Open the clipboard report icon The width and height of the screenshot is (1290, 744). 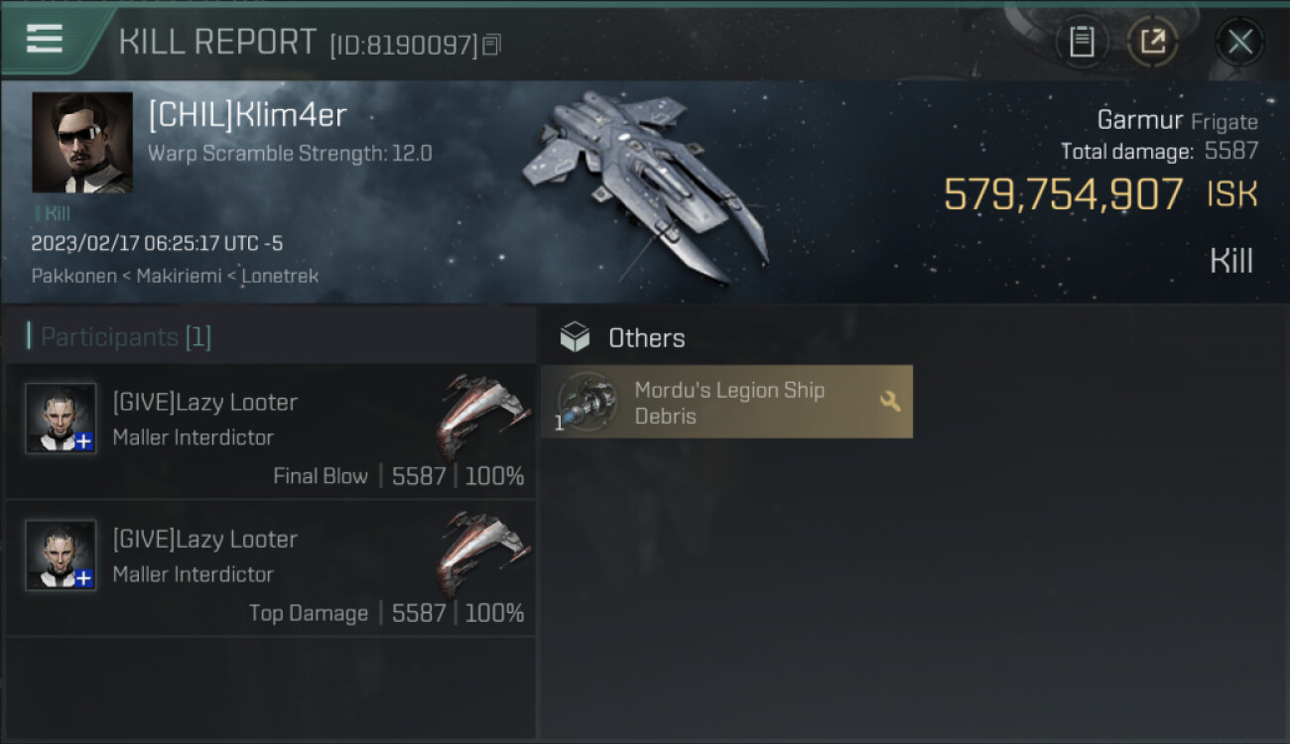pos(1082,42)
